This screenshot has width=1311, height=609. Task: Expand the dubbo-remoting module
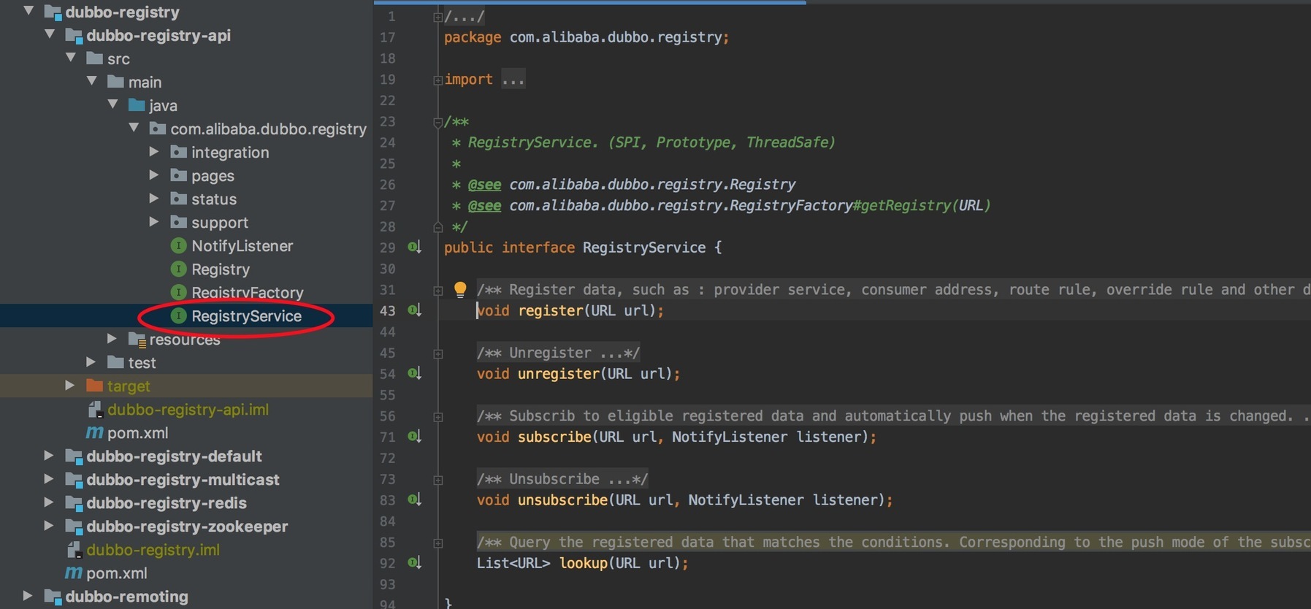coord(27,595)
